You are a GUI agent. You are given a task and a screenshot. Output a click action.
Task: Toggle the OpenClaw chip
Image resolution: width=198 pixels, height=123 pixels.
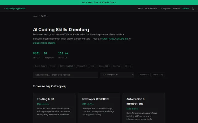point(116,66)
